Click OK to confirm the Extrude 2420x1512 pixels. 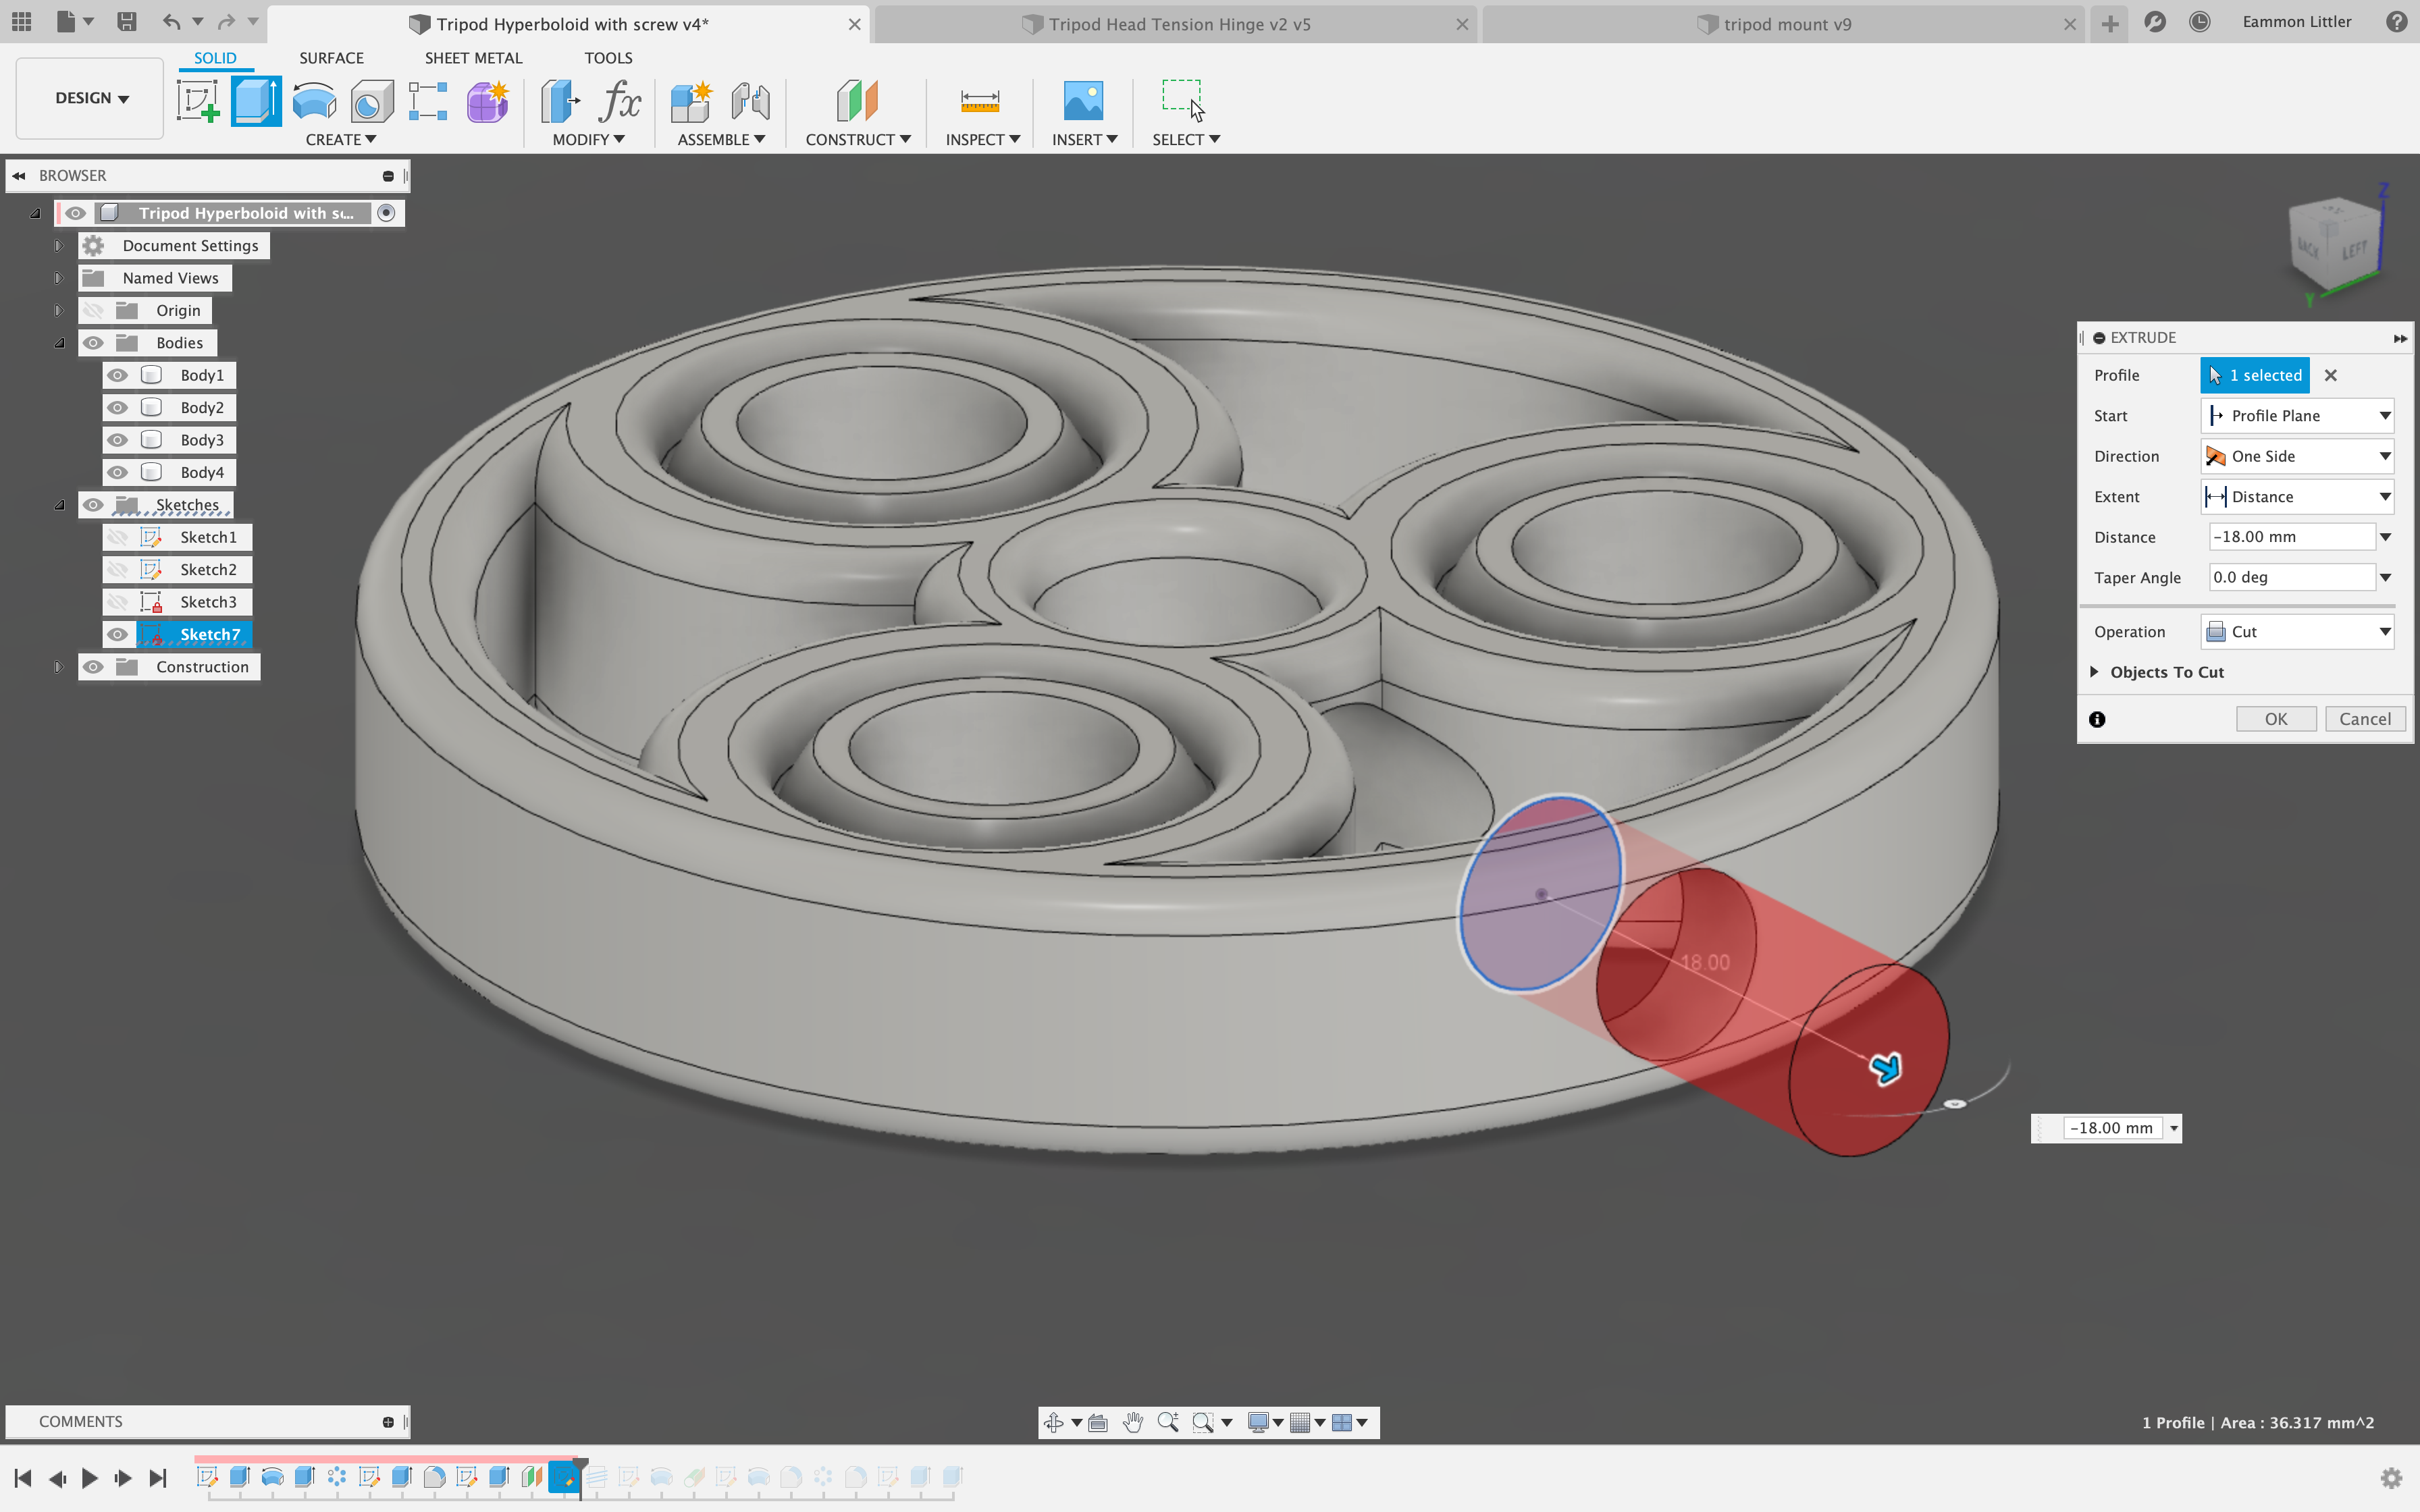[x=2276, y=718]
